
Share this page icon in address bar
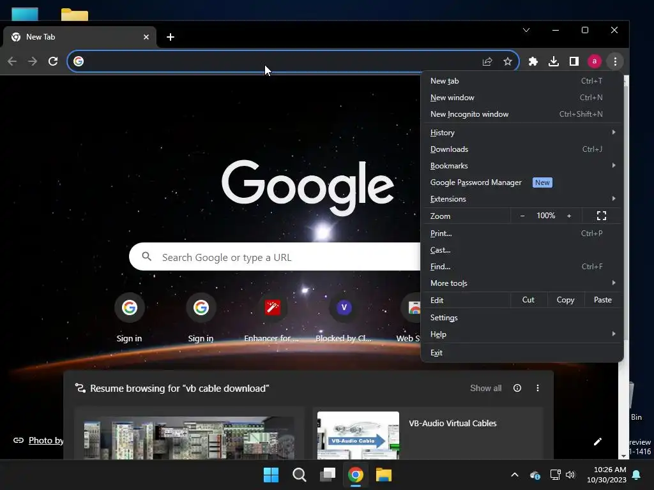487,62
